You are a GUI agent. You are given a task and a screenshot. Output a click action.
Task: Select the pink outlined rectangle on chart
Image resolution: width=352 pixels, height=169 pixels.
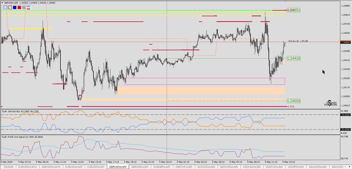pos(205,81)
